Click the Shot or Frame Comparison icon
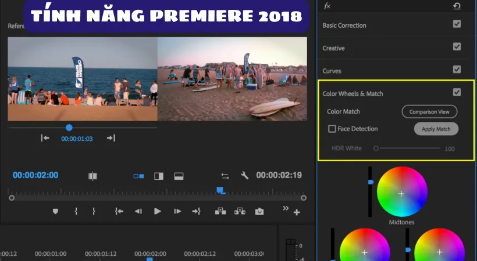477x261 pixels. [93, 176]
